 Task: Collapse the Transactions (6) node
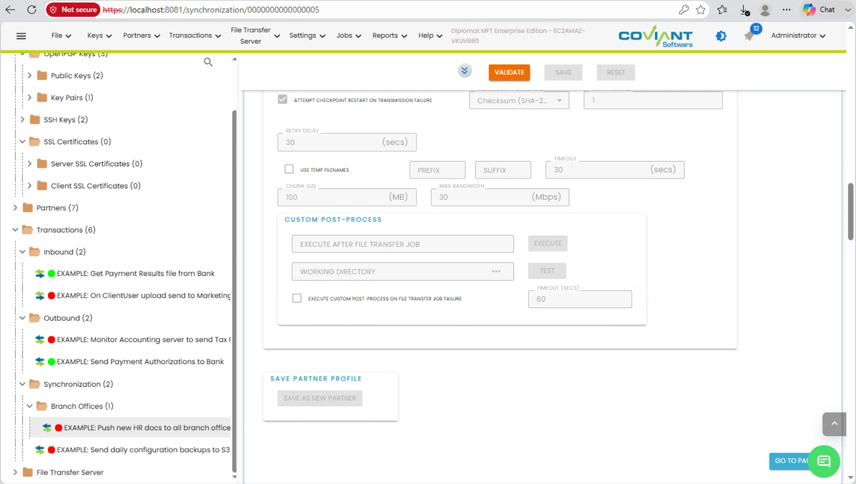coord(15,230)
